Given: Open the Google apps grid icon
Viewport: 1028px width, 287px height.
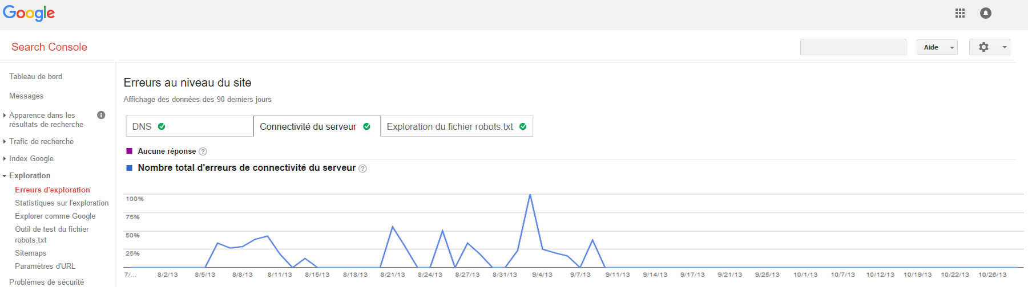Looking at the screenshot, I should point(960,13).
